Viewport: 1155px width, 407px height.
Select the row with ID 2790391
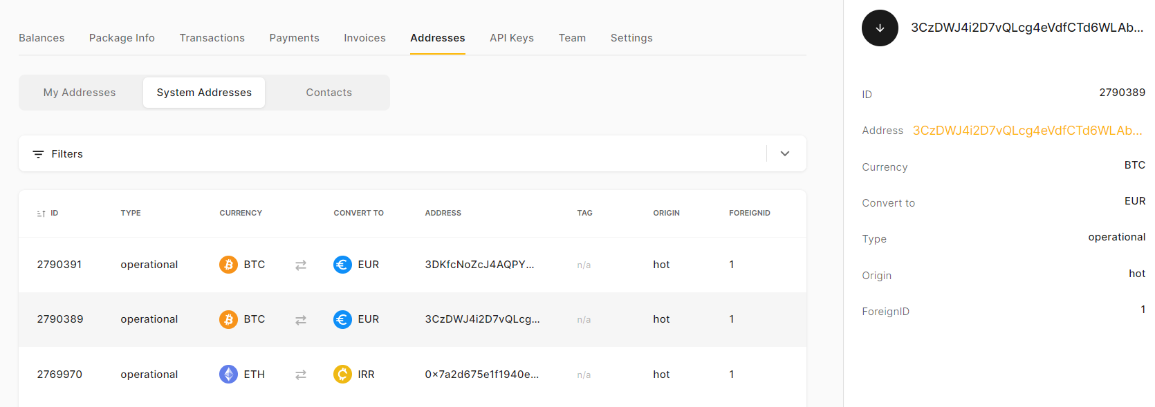412,265
